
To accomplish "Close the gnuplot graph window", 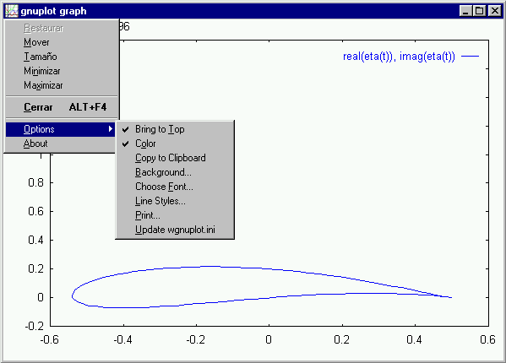I will [495, 11].
